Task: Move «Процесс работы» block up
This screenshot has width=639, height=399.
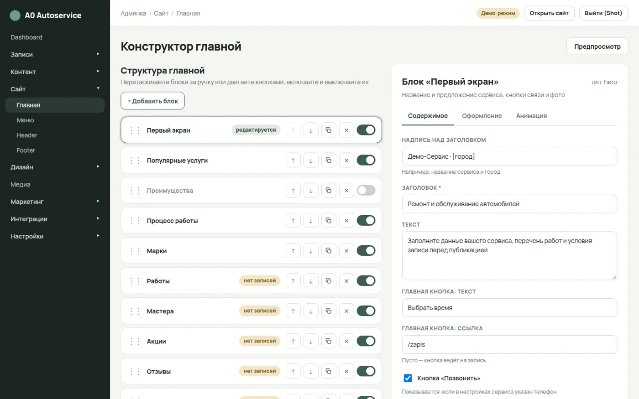Action: click(293, 221)
